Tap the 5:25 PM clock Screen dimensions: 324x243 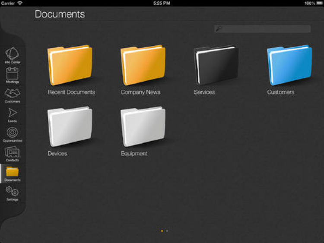coord(162,3)
